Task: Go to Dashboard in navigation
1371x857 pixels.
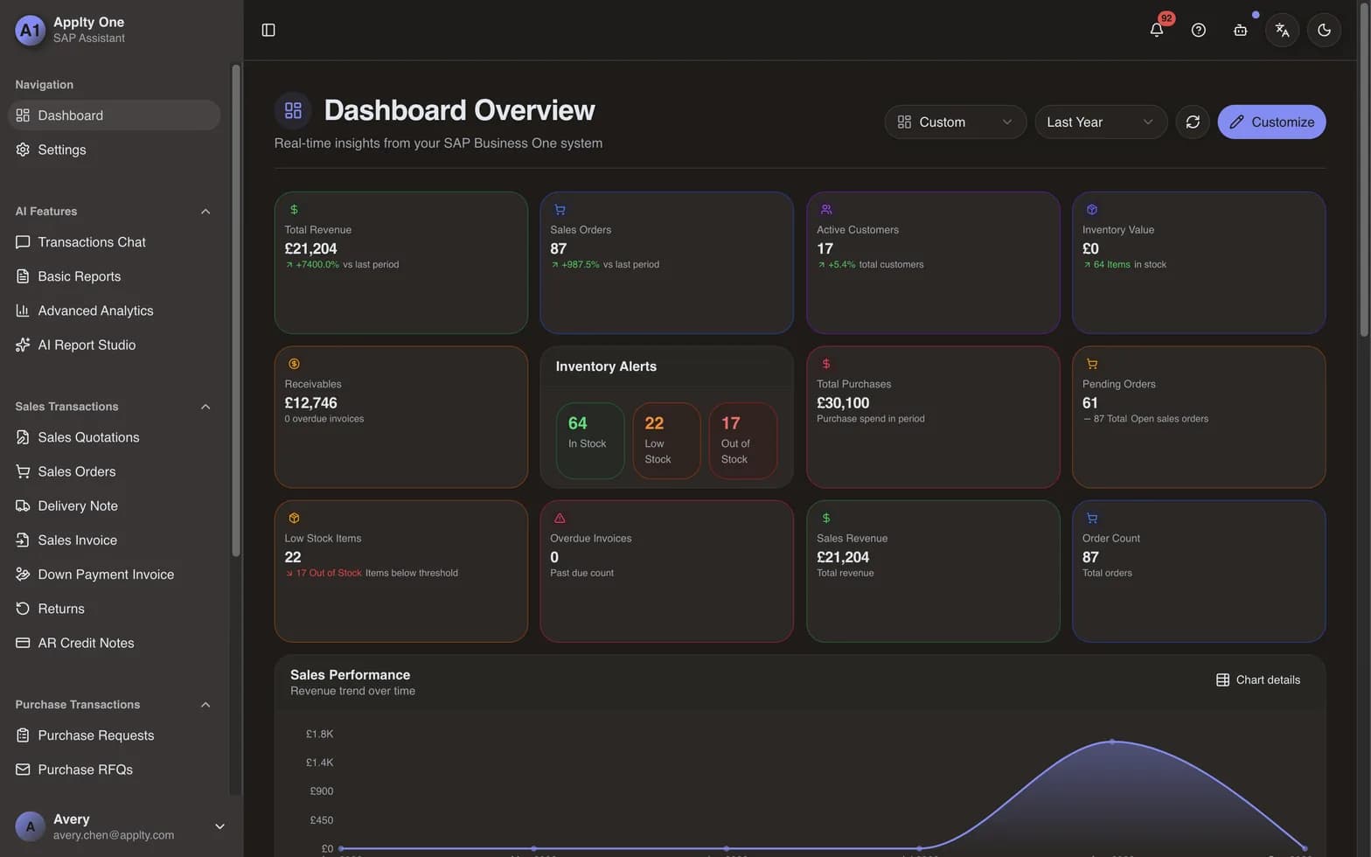Action: (114, 115)
